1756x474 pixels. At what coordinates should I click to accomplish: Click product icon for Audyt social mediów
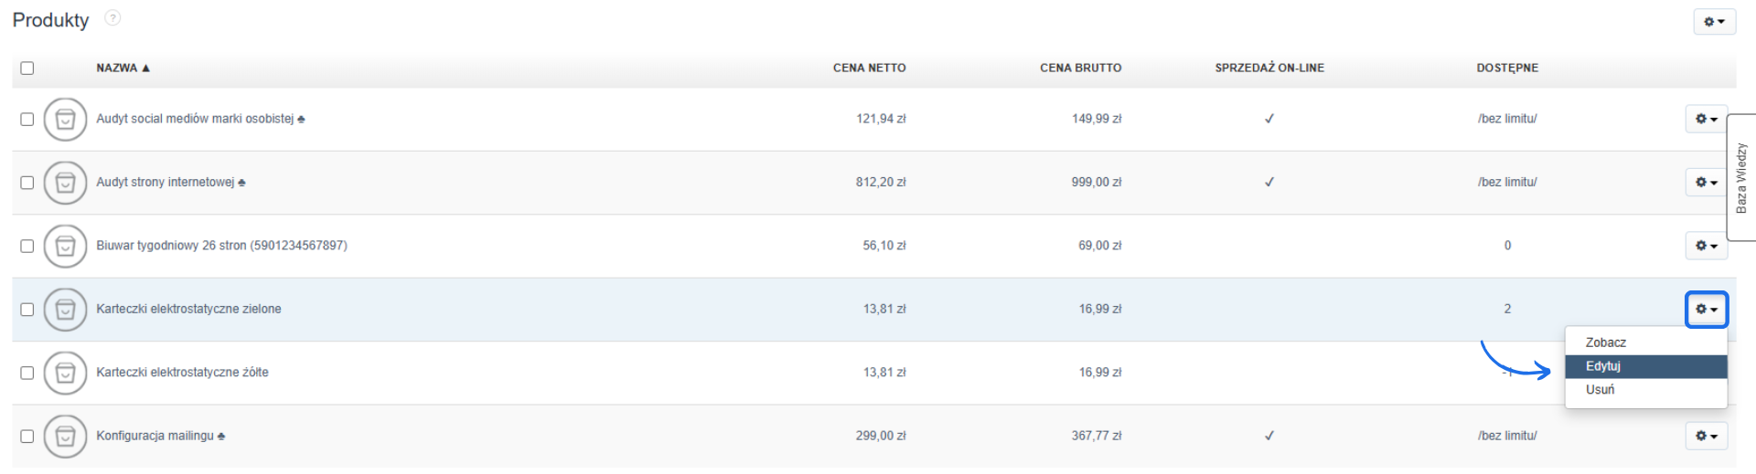click(x=65, y=119)
